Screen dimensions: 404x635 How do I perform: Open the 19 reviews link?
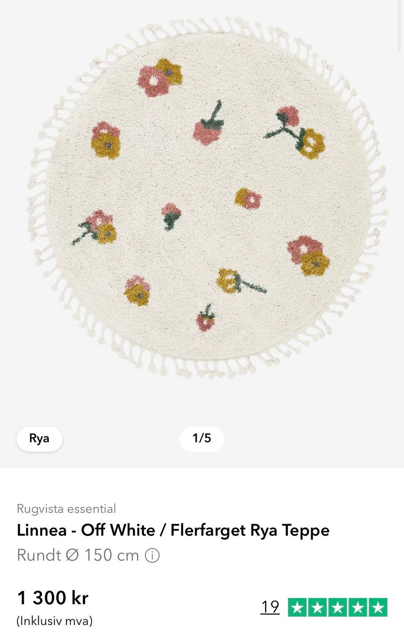click(x=270, y=607)
